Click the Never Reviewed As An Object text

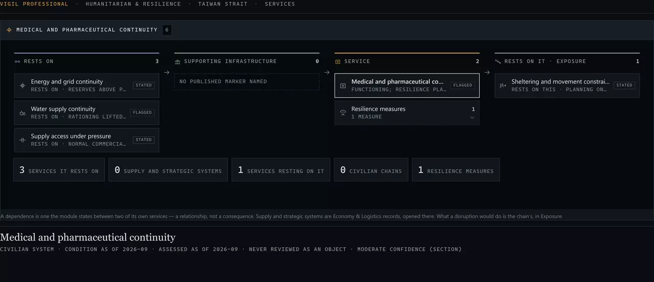click(x=297, y=249)
